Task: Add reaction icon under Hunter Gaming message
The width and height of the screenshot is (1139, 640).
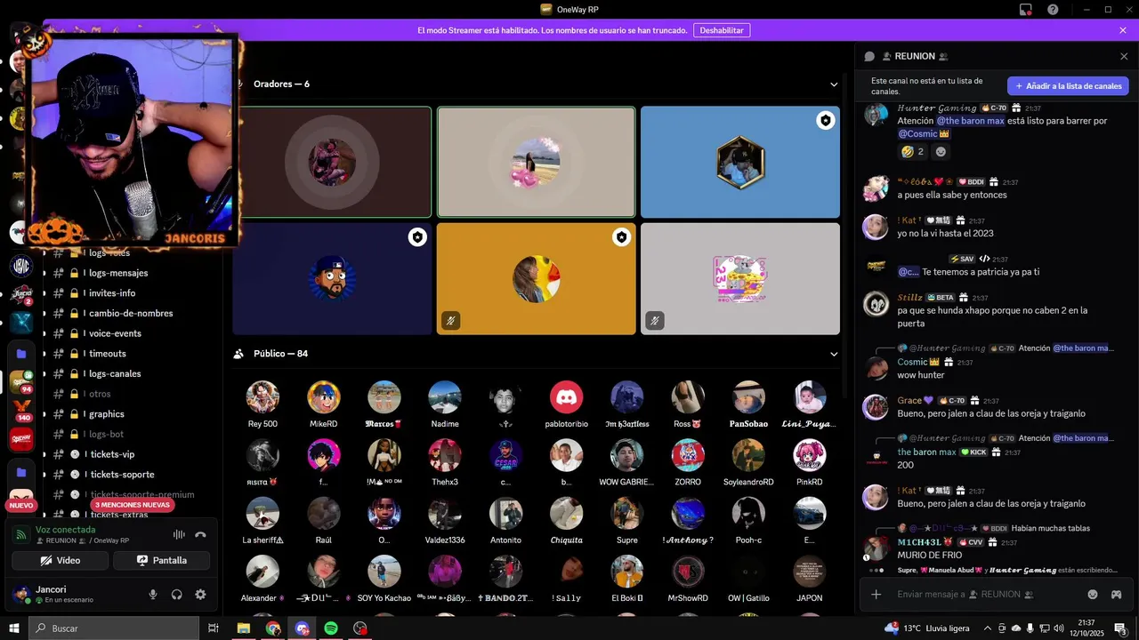Action: point(941,152)
